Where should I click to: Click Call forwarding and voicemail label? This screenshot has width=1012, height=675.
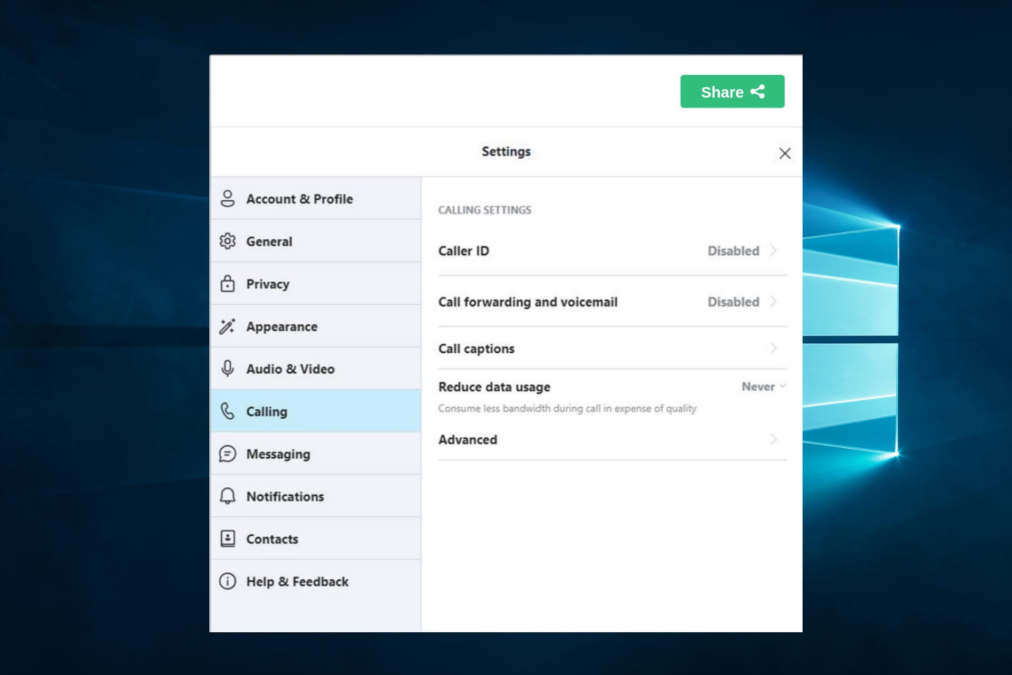pos(528,302)
